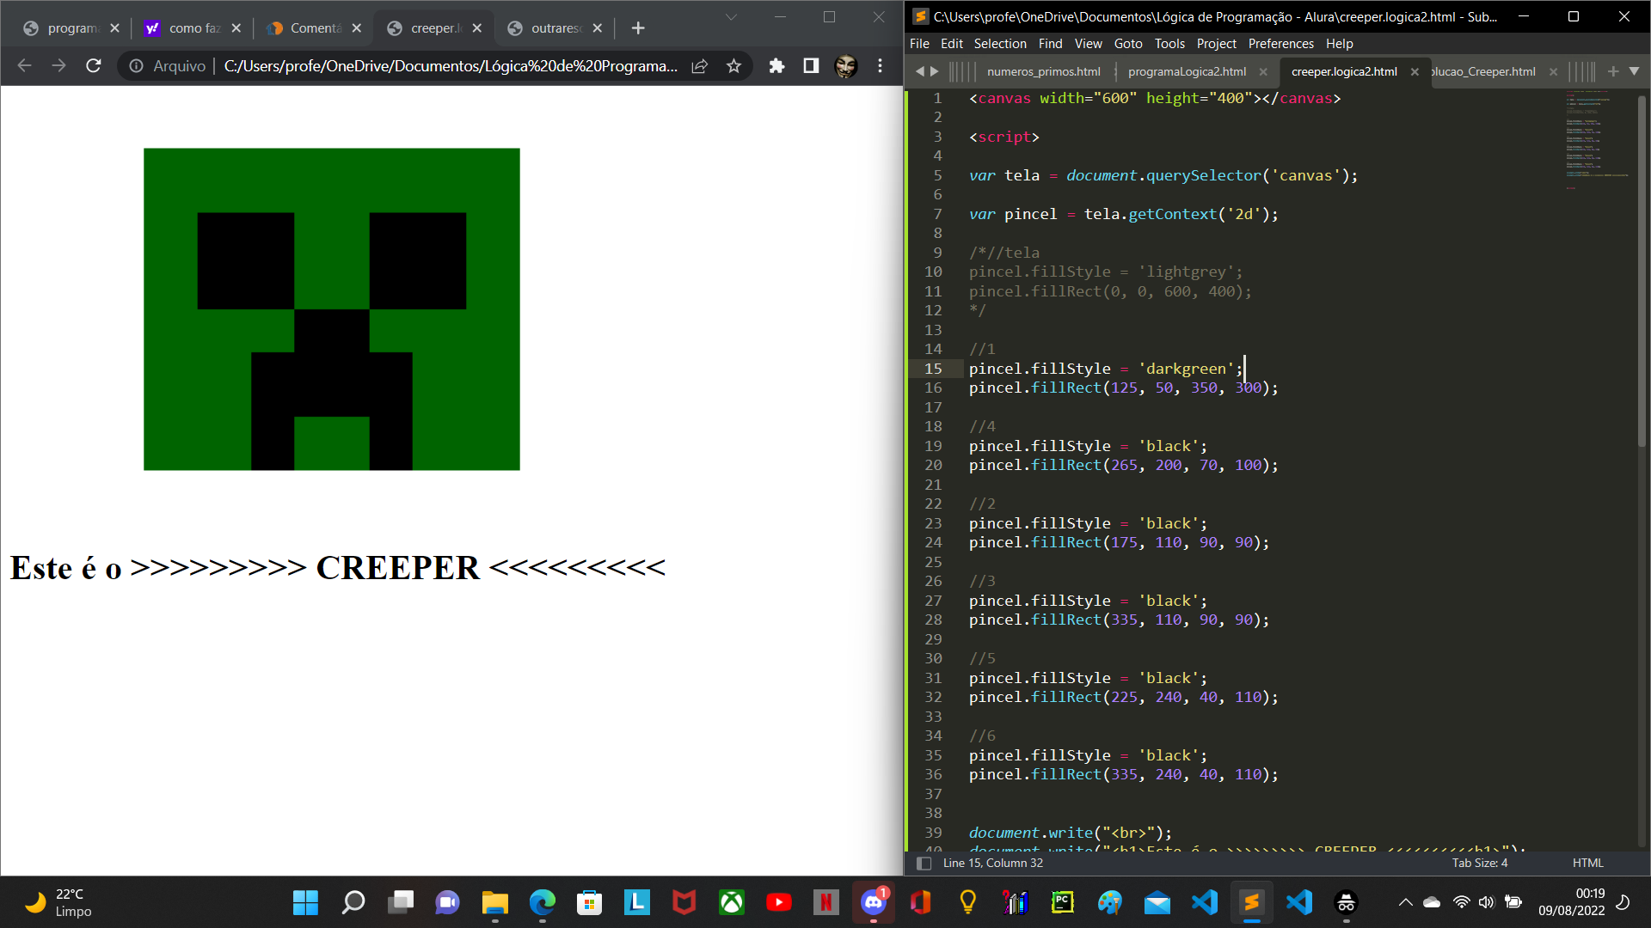Open Sublime Text taskbar icon
Image resolution: width=1651 pixels, height=928 pixels.
click(1252, 902)
